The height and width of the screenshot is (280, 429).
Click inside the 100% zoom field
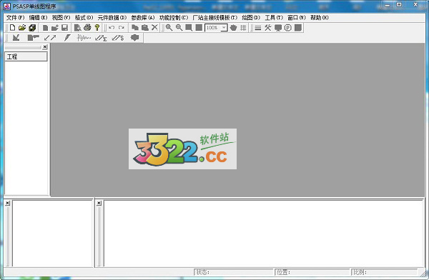[213, 28]
